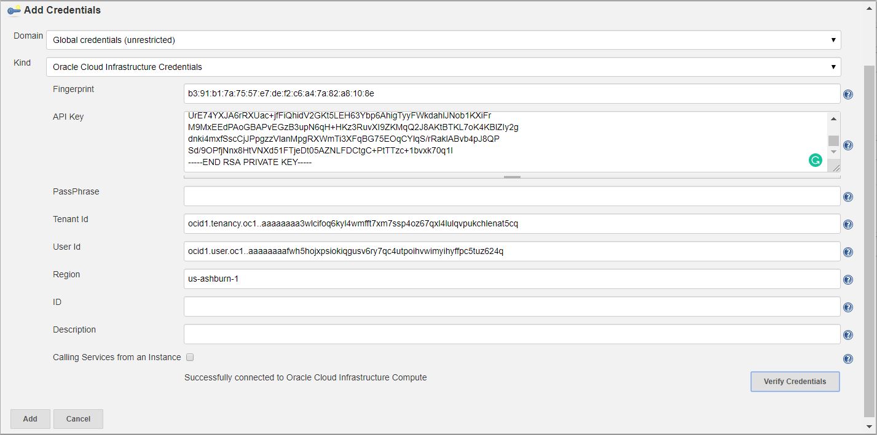The image size is (877, 435).
Task: Click the Grammarly icon in API Key box
Action: point(816,161)
